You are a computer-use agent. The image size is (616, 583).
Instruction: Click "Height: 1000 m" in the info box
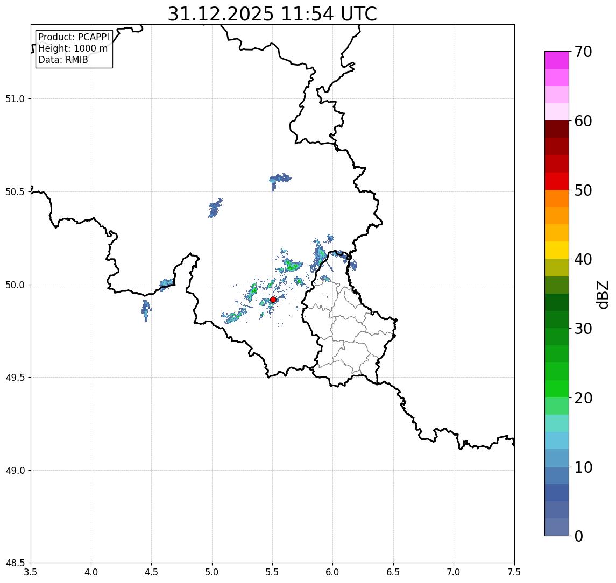click(x=73, y=48)
